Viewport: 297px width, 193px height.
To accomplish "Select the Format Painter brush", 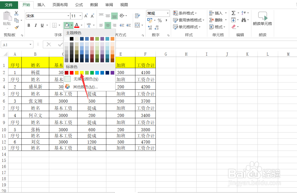I will point(17,28).
